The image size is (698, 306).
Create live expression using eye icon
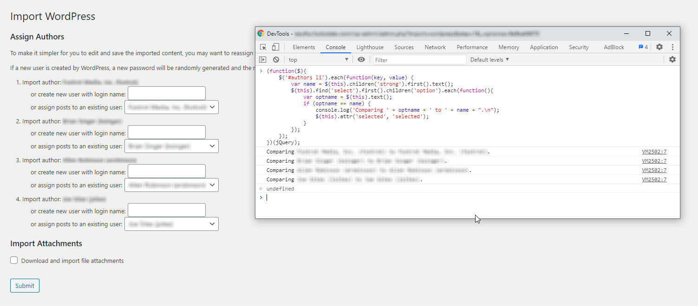click(x=361, y=59)
